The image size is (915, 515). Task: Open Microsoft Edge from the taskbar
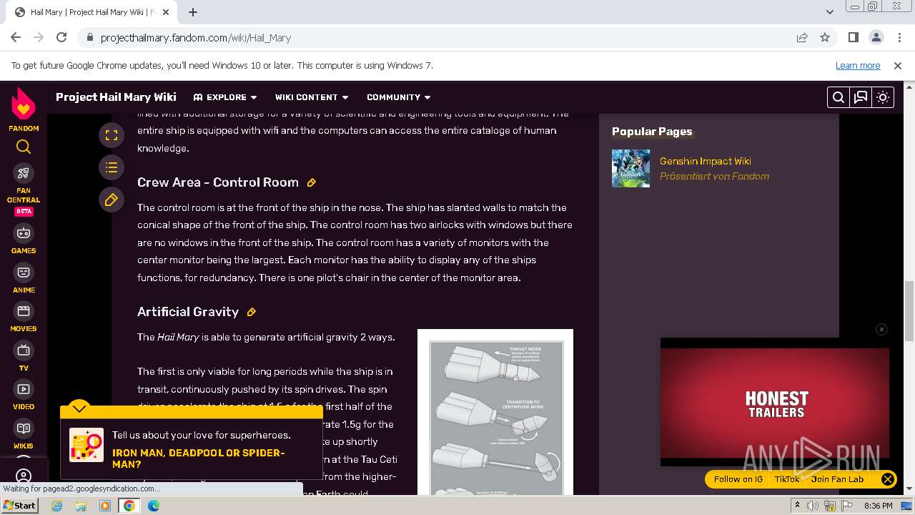(154, 506)
